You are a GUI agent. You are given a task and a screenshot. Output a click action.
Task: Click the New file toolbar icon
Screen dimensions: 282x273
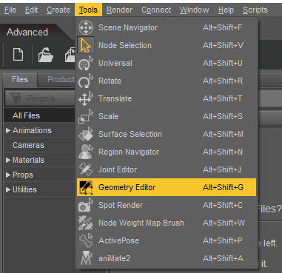click(x=19, y=55)
